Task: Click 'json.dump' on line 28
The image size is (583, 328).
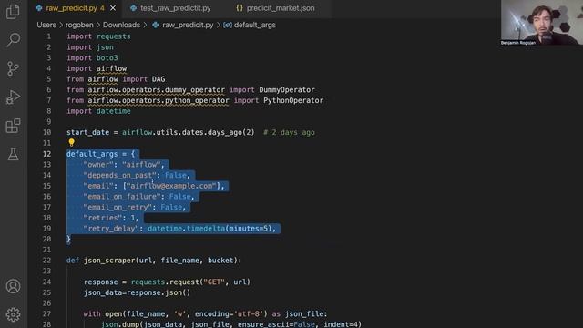Action: (x=120, y=324)
